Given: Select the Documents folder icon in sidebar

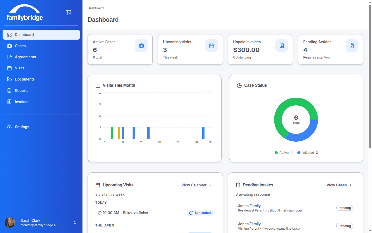Looking at the screenshot, I should (x=9, y=79).
